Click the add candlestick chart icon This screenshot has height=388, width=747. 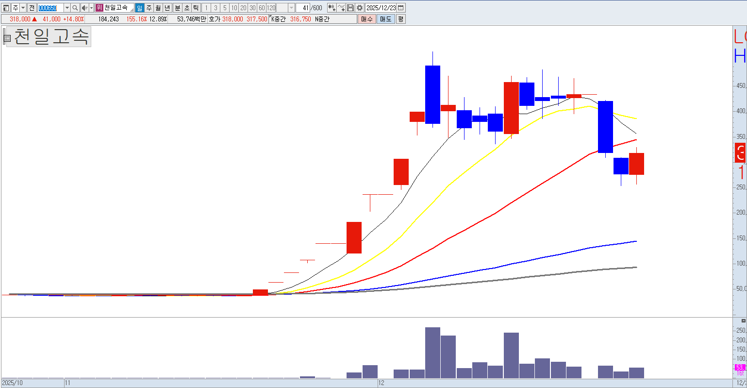point(332,8)
